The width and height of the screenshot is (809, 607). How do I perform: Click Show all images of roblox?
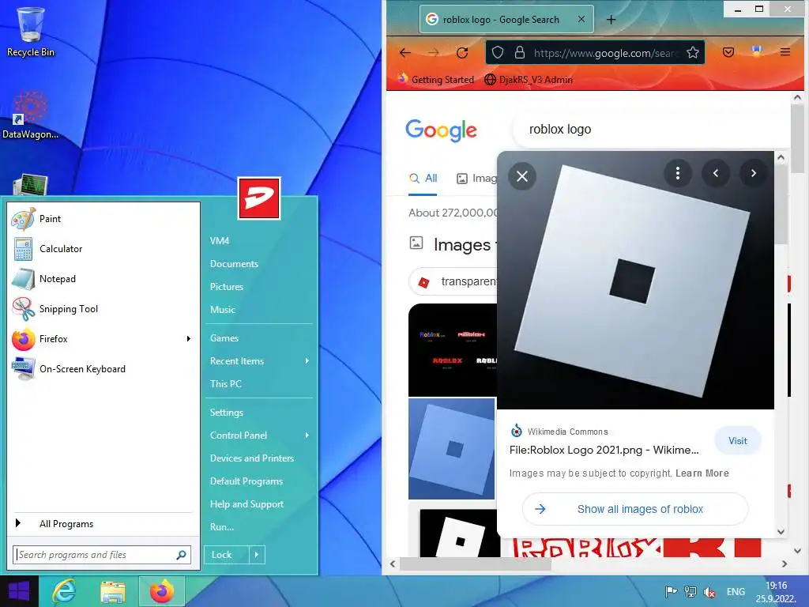point(635,510)
